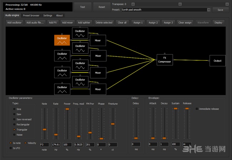Select the topmost sine Oscillator node
Viewport: 232px width, 160px height.
(80, 33)
